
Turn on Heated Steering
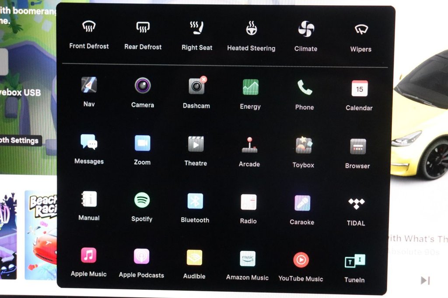pyautogui.click(x=251, y=29)
